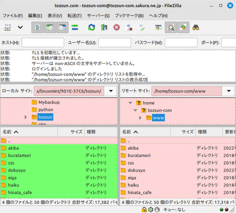Select local parent directory '..' row
This screenshot has width=236, height=213.
click(59, 141)
